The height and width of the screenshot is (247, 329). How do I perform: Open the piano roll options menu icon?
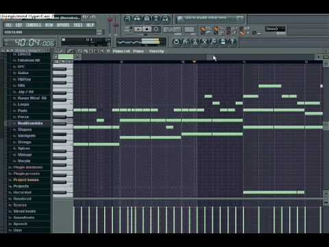56,51
